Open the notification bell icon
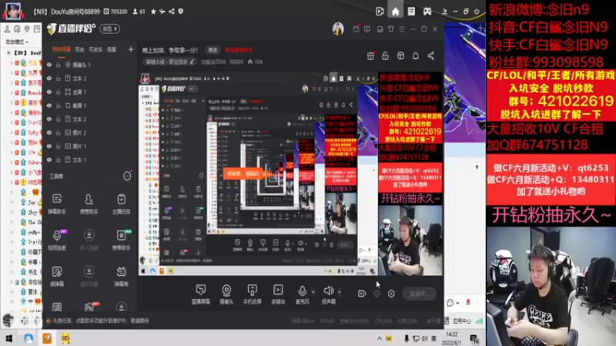Image resolution: width=616 pixels, height=346 pixels. pyautogui.click(x=416, y=55)
